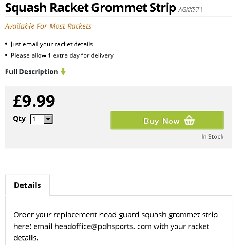Viewport: 240px width, 245px height.
Task: Click the Available For Most Rackets subtitle
Action: [x=48, y=26]
